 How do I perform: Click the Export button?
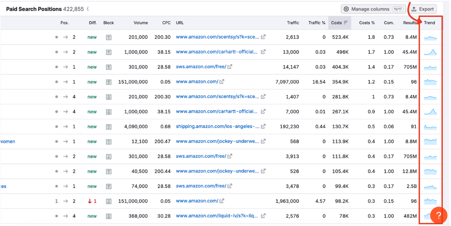423,9
